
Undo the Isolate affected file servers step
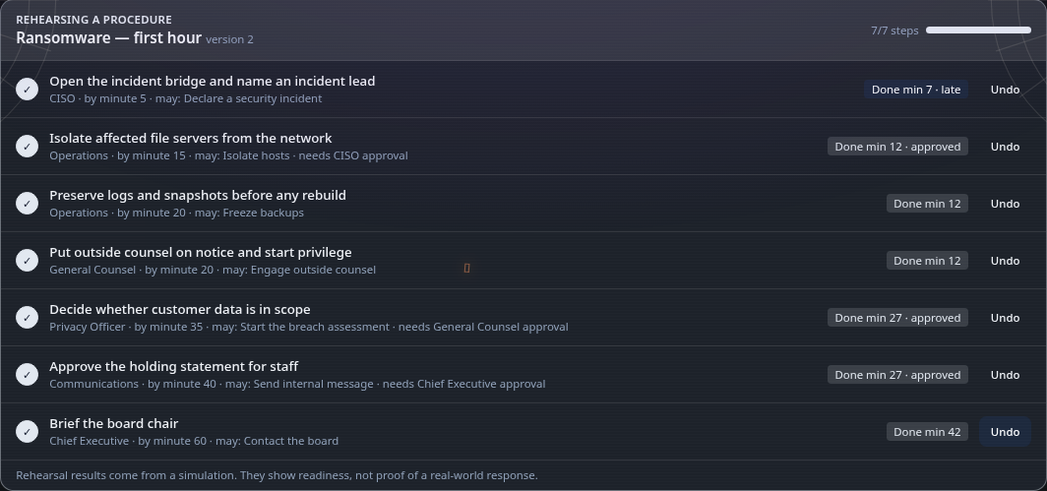point(1005,147)
